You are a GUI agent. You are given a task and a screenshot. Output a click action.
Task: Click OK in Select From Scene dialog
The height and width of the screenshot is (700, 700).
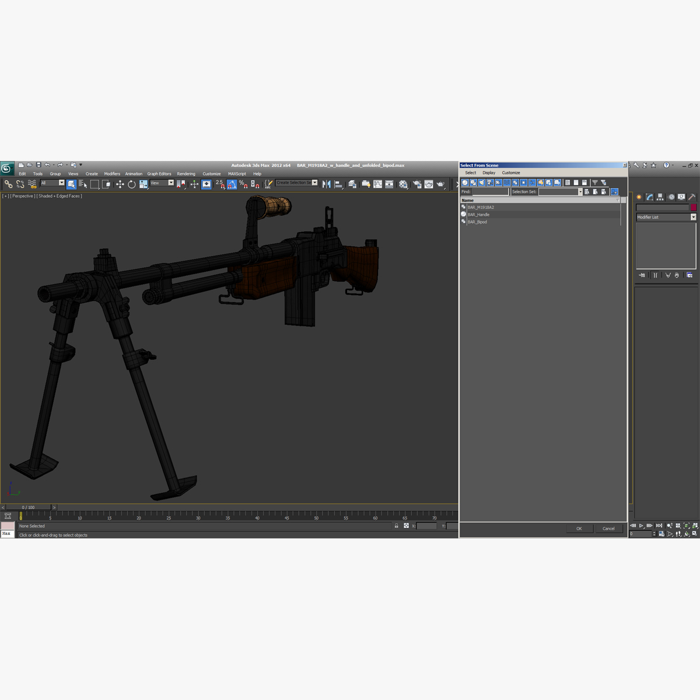[579, 528]
